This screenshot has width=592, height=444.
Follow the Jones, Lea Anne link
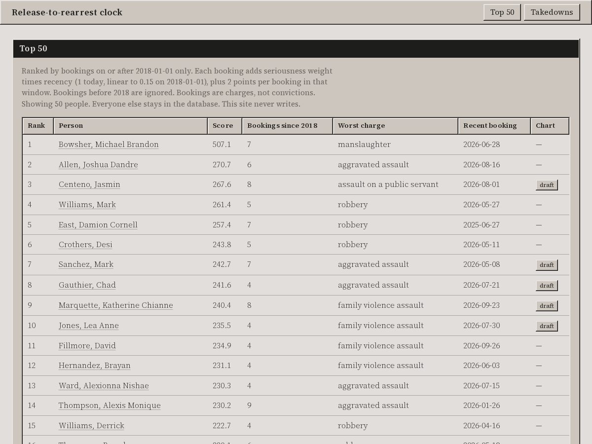[x=89, y=326]
